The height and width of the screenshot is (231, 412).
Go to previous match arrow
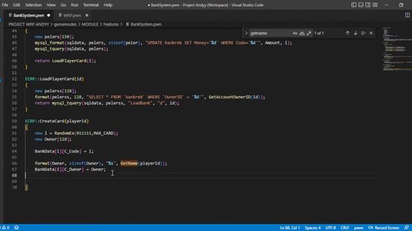(348, 33)
